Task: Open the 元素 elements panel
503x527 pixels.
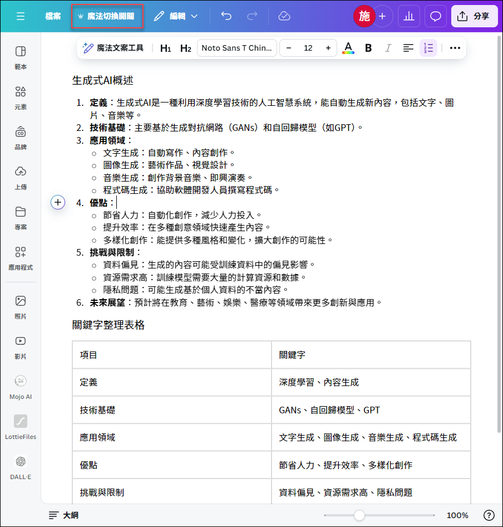Action: [x=21, y=97]
